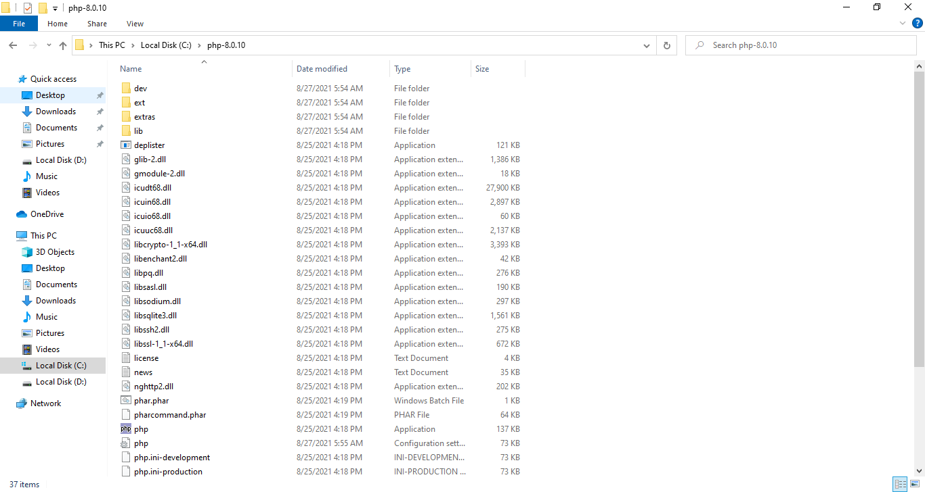Click the vertical scrollbar thumb of file list
The image size is (925, 492).
(x=920, y=220)
